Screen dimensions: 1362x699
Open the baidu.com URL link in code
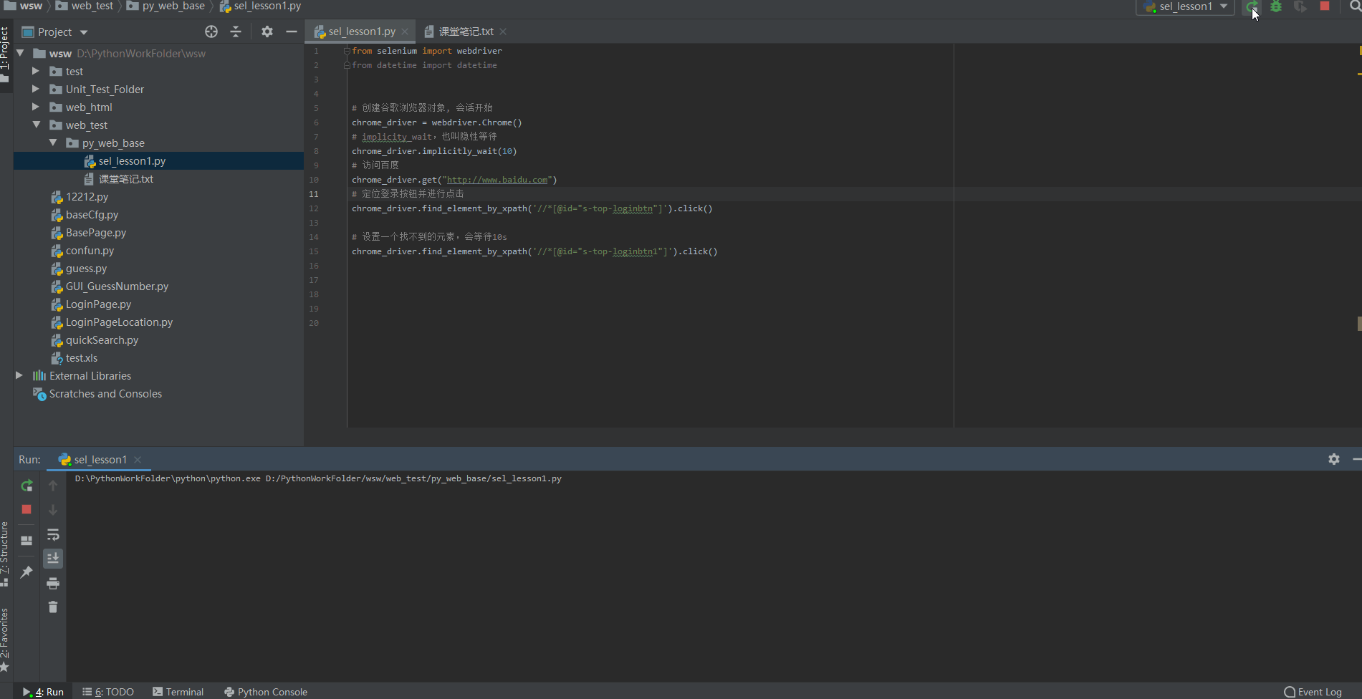(x=497, y=180)
